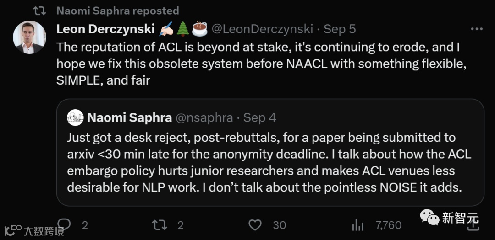495x240 pixels.
Task: Open the @nsaphra handle link
Action: coord(204,117)
